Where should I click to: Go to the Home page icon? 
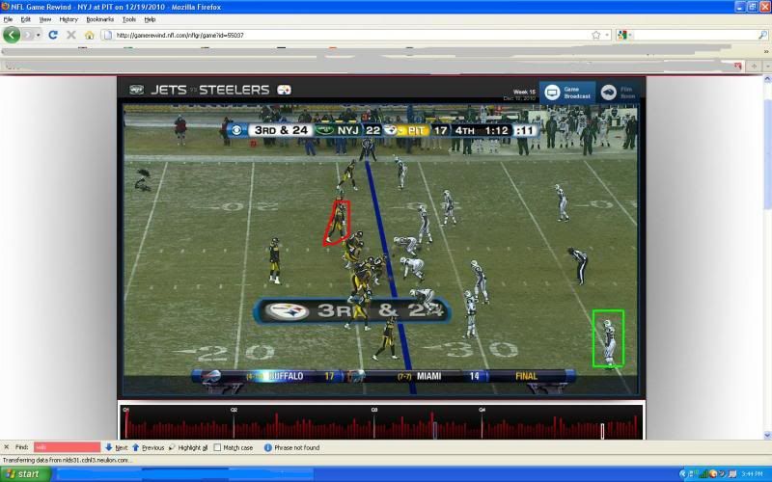(x=89, y=35)
